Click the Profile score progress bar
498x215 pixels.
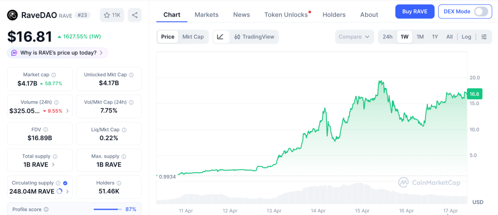click(107, 209)
